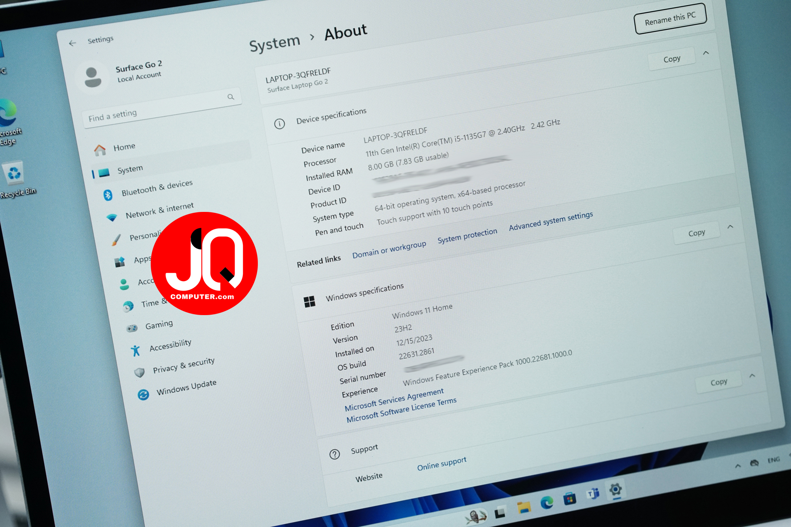Click the Windows Update refresh icon
The image size is (791, 527).
143,394
